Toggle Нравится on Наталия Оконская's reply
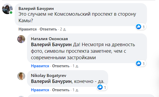Image resolution: width=159 pixels, height=97 pixels. [40, 66]
